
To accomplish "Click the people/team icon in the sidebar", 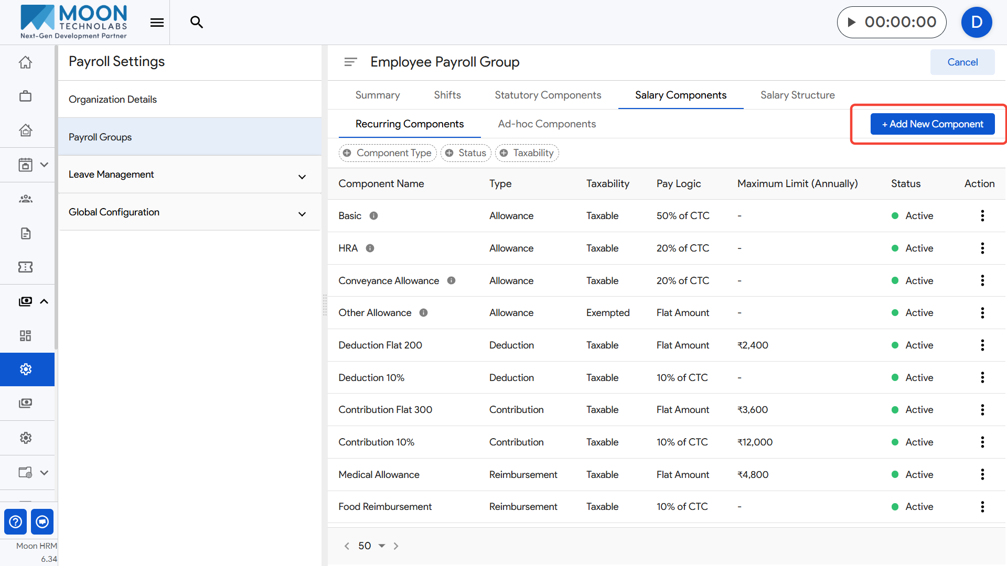I will coord(25,199).
